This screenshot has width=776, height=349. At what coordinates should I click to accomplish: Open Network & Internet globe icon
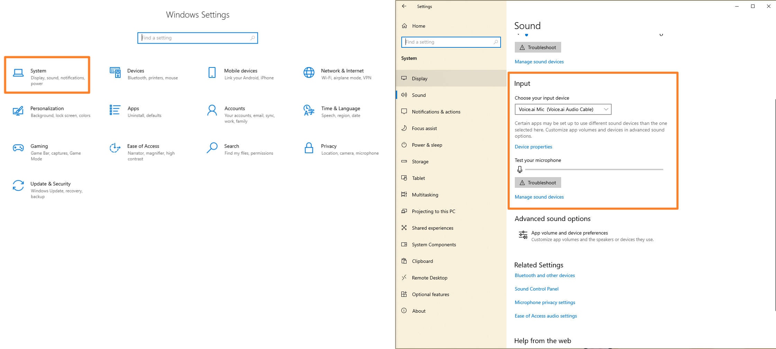point(309,73)
